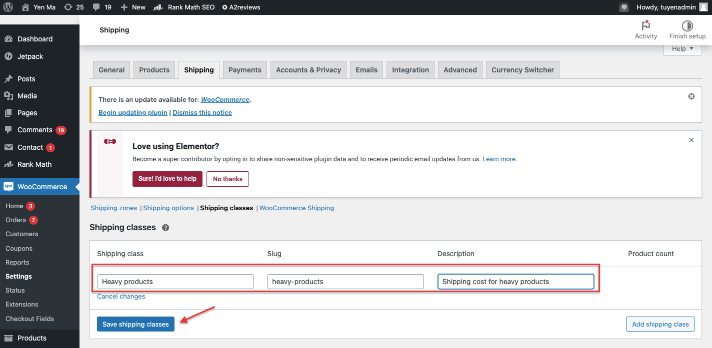This screenshot has height=348, width=712.
Task: Select the Shipping settings tab
Action: coord(199,70)
